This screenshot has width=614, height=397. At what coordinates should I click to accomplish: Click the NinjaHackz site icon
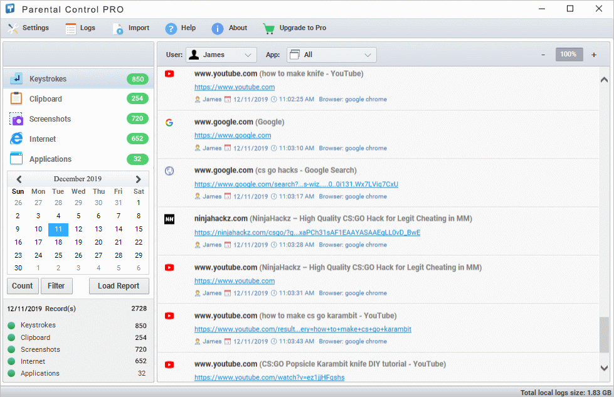point(169,220)
